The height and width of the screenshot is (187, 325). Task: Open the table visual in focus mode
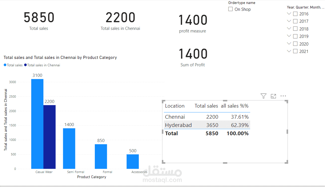tap(273, 96)
